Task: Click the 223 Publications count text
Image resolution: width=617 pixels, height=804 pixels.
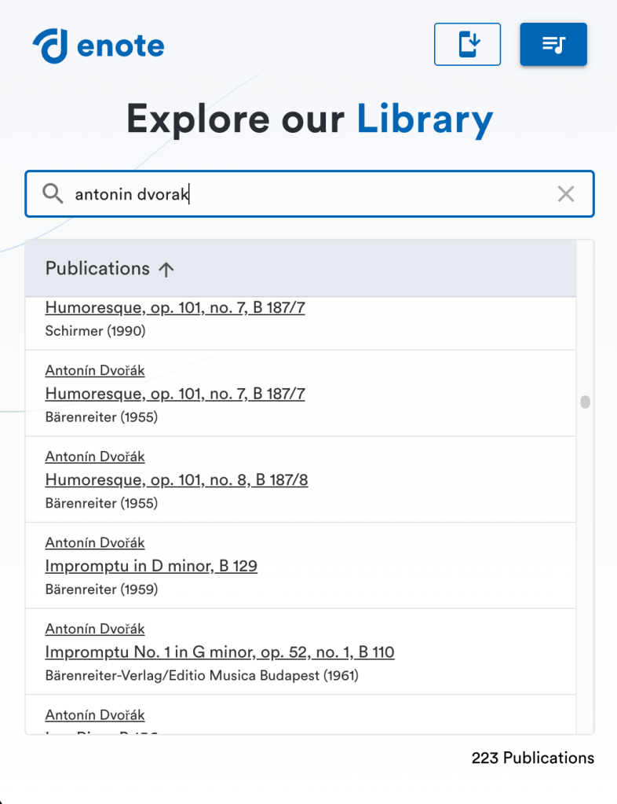Action: point(532,758)
